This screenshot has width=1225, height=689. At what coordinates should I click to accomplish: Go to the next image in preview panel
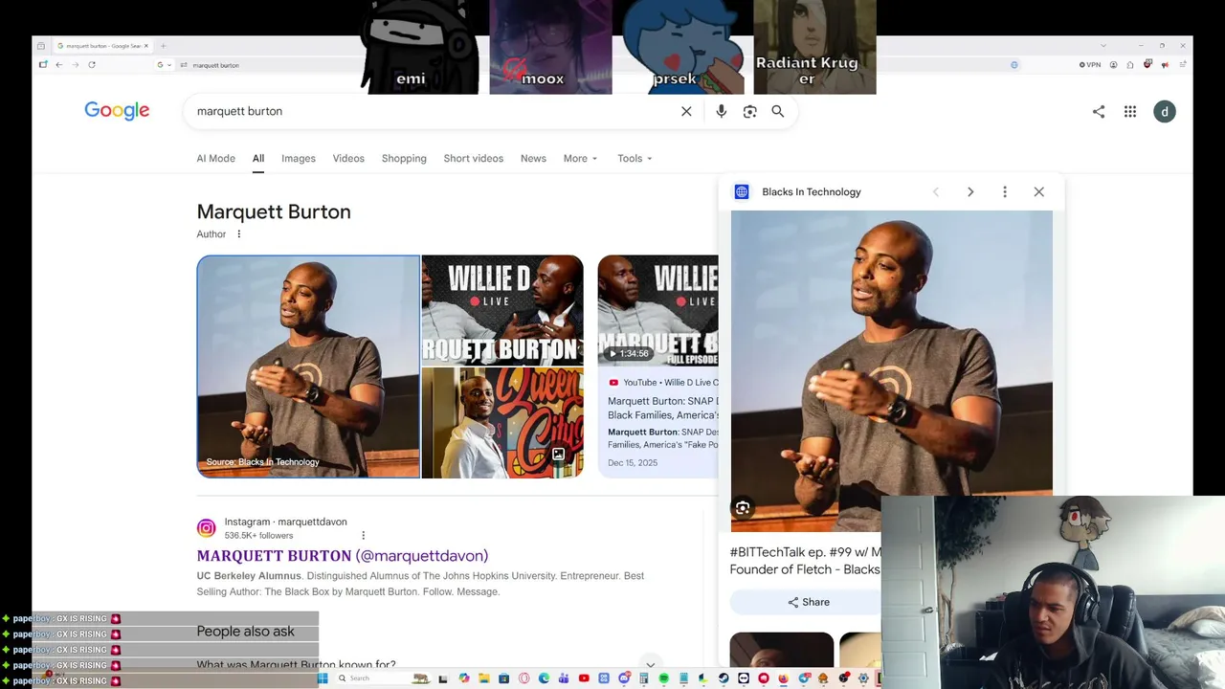click(970, 192)
